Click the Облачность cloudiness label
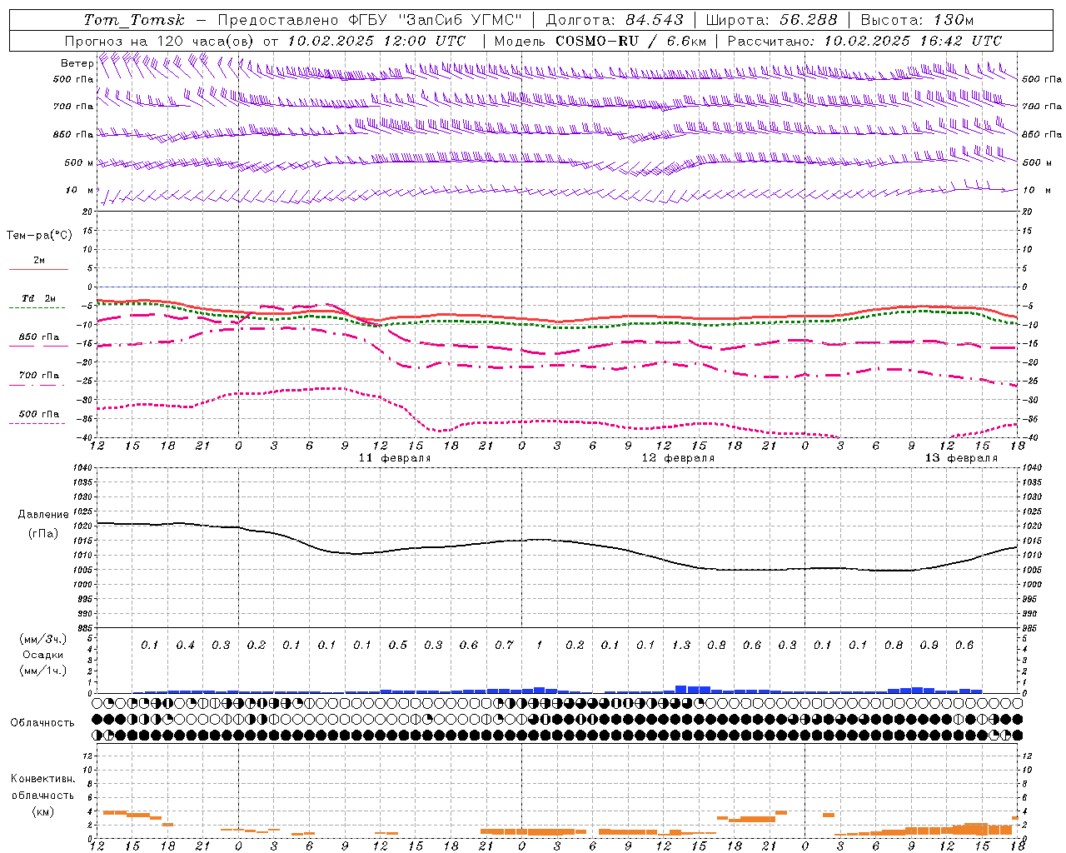The image size is (1066, 853). tap(42, 723)
